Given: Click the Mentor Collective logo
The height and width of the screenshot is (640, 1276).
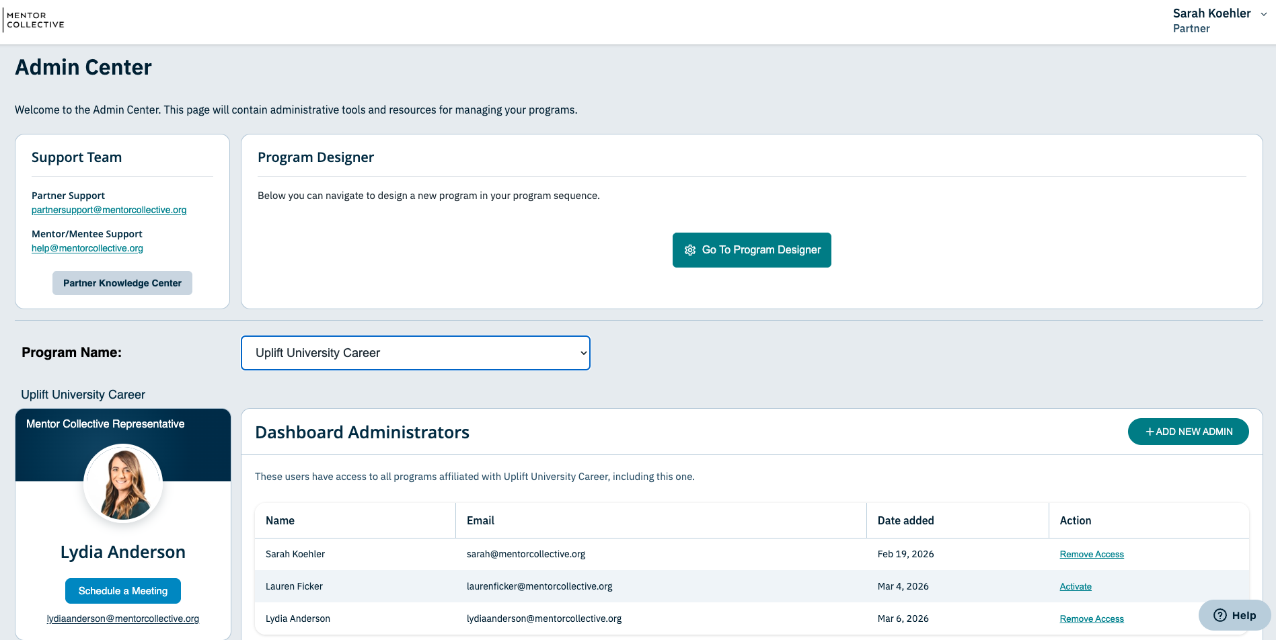Looking at the screenshot, I should pyautogui.click(x=35, y=20).
